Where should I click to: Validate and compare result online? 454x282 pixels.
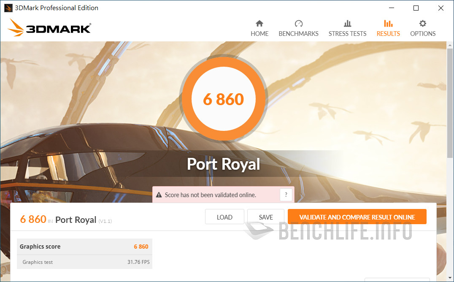pyautogui.click(x=357, y=217)
